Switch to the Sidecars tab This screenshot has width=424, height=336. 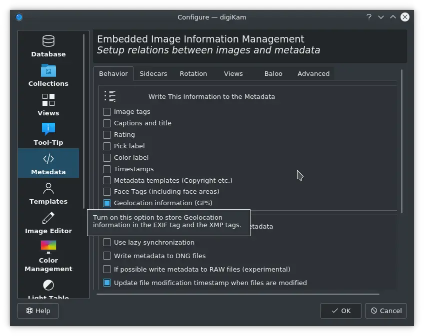tap(153, 73)
